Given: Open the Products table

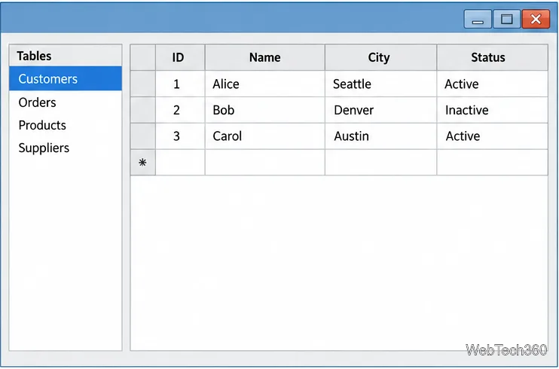Looking at the screenshot, I should [x=66, y=125].
